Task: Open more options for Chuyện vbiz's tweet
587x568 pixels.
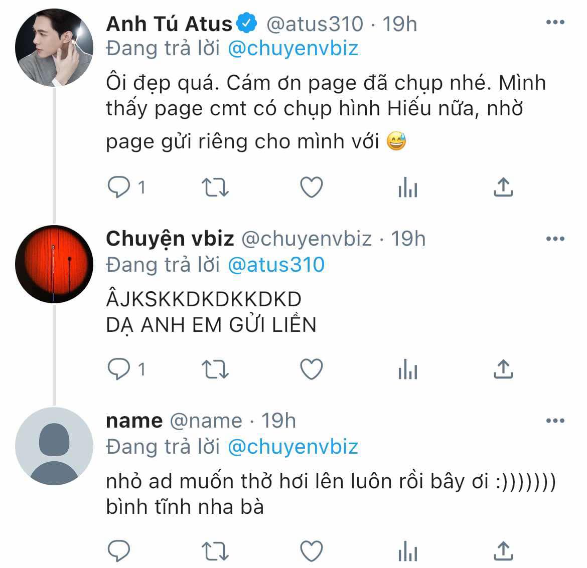Action: click(555, 239)
